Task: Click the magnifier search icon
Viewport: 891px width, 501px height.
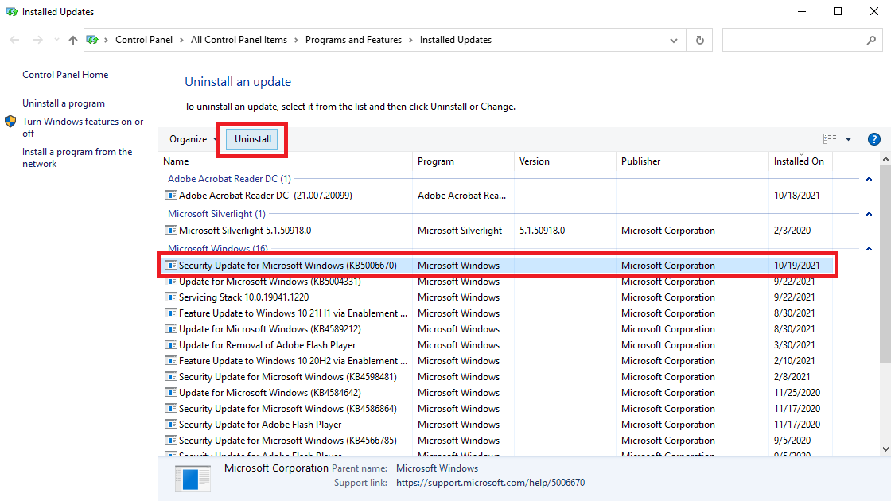Action: coord(871,40)
